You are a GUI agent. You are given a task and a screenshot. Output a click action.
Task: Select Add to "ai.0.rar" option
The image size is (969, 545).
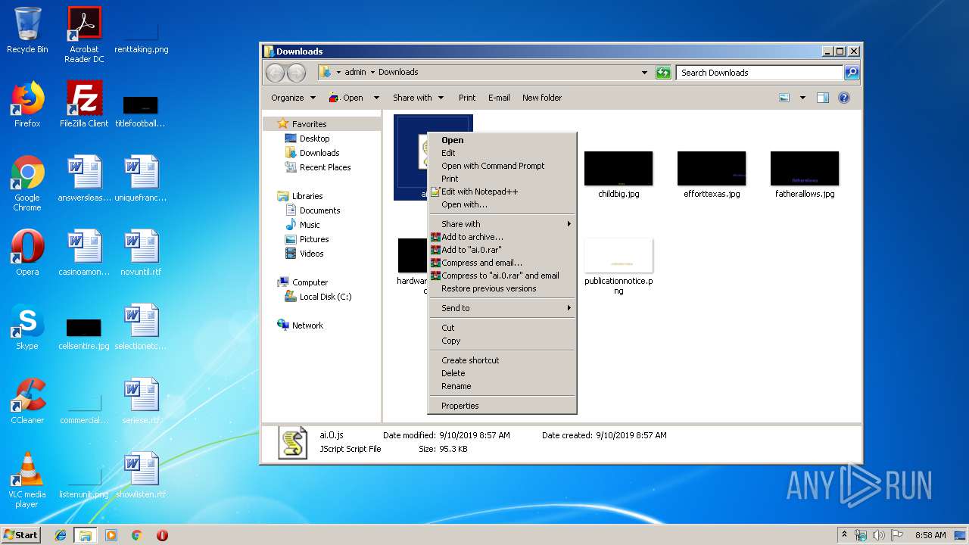[x=503, y=250]
